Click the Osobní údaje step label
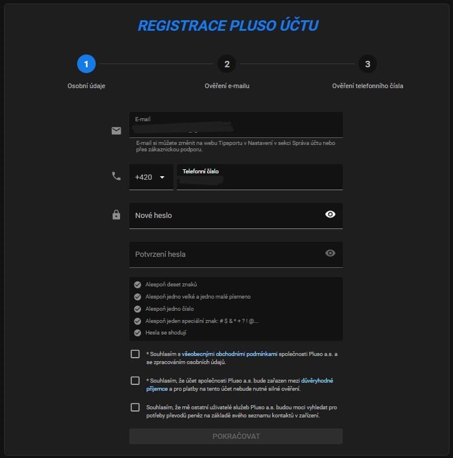The image size is (453, 458). tap(86, 86)
